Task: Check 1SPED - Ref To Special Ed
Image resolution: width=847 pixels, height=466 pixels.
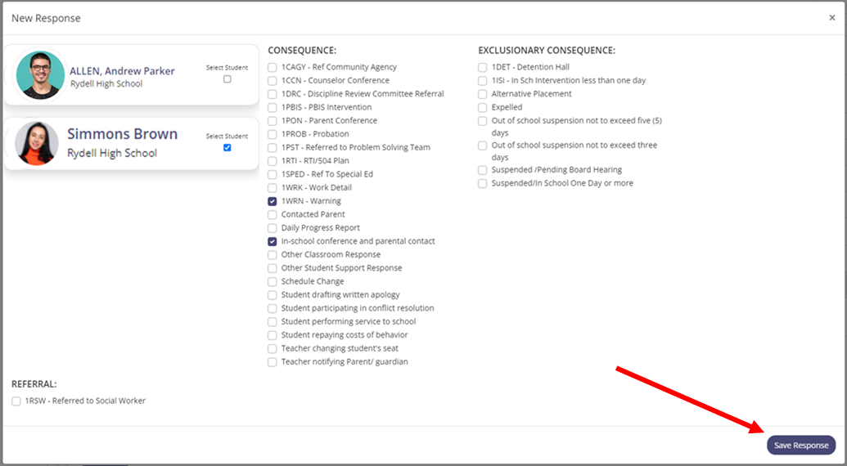Action: [273, 174]
